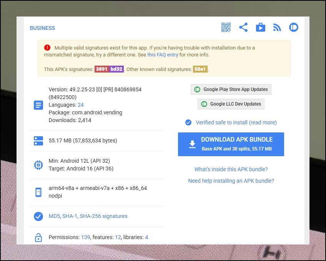Click the lock icon beside Permissions
The image size is (326, 261).
click(x=38, y=238)
